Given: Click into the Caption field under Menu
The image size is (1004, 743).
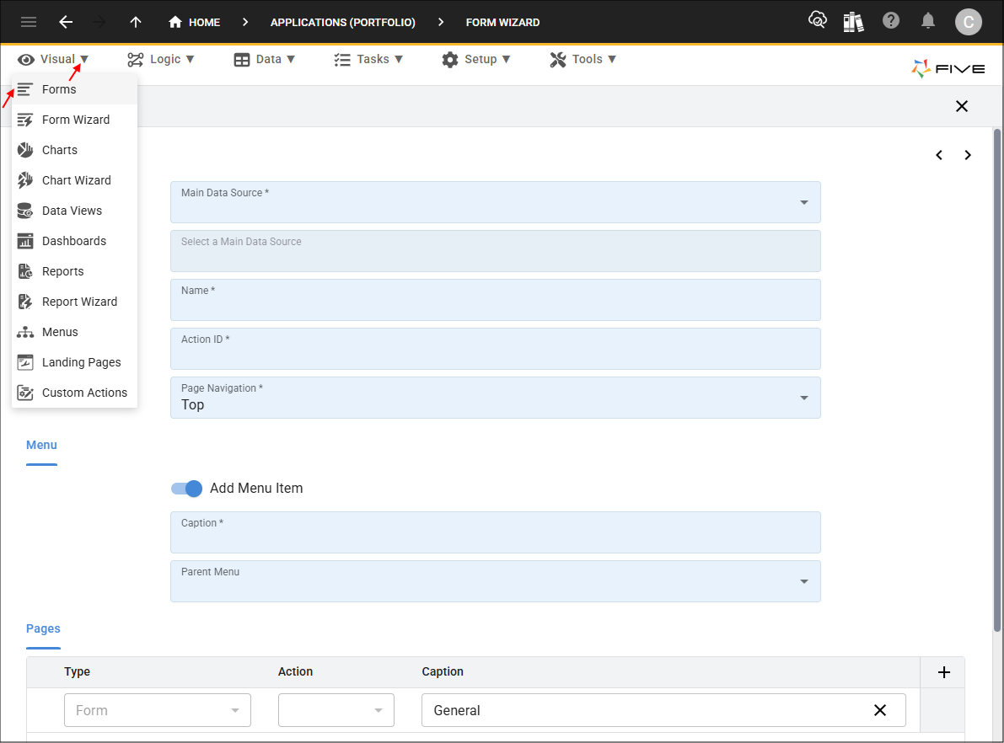Looking at the screenshot, I should [x=495, y=532].
